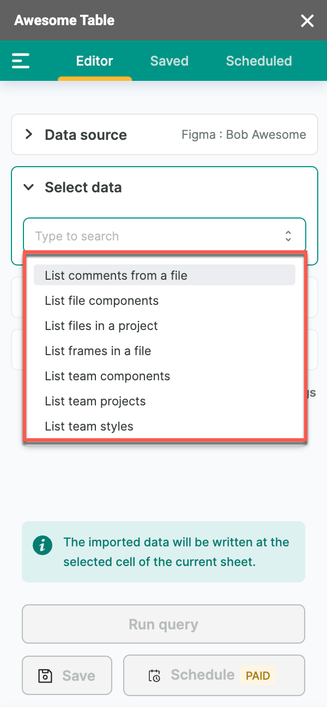Screen dimensions: 327x707
Task: Collapse the Select data section
Action: (x=28, y=187)
